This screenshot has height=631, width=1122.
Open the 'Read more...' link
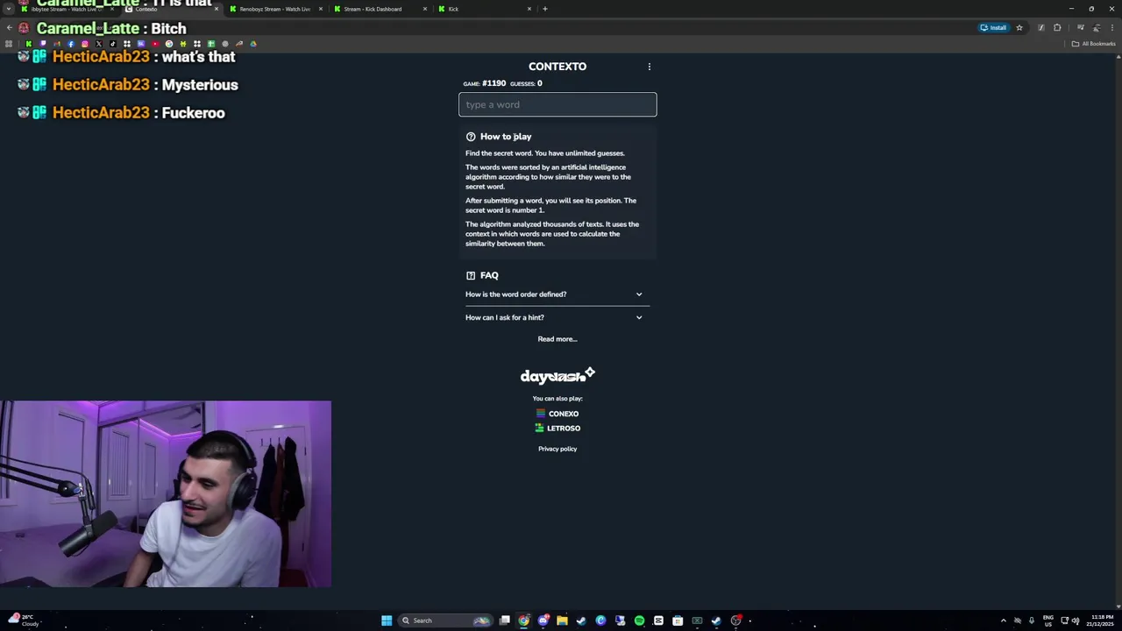click(x=557, y=339)
